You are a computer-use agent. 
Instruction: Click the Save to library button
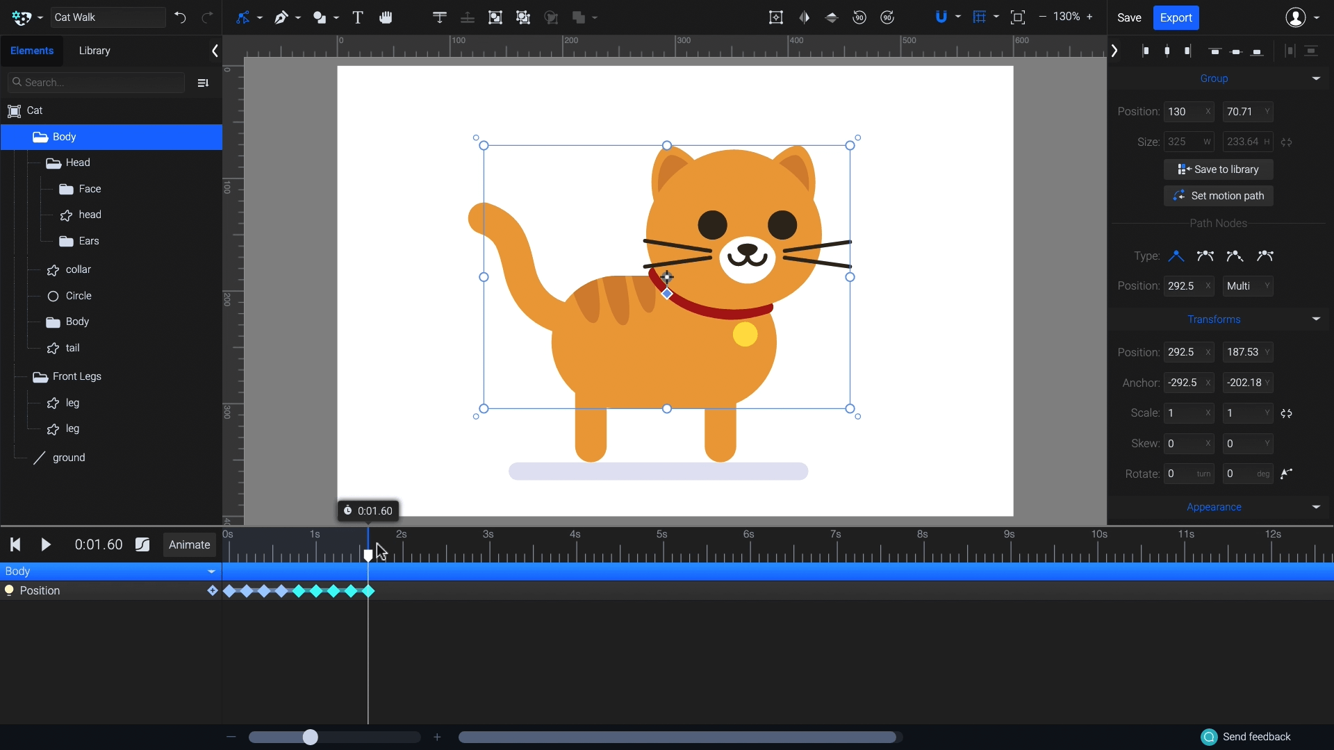[x=1219, y=169]
